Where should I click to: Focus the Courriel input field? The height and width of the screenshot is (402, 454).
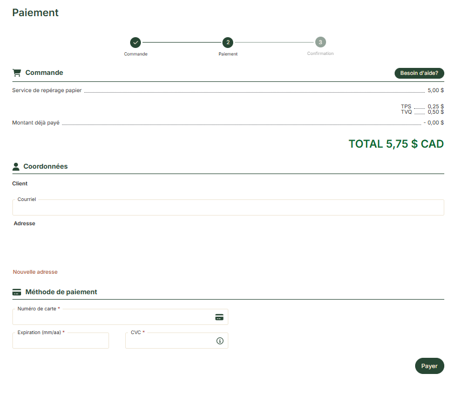click(x=228, y=208)
